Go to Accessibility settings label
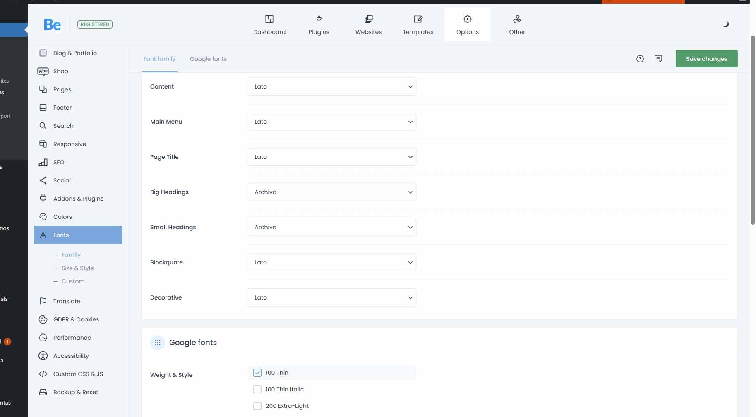The width and height of the screenshot is (756, 417). [71, 356]
